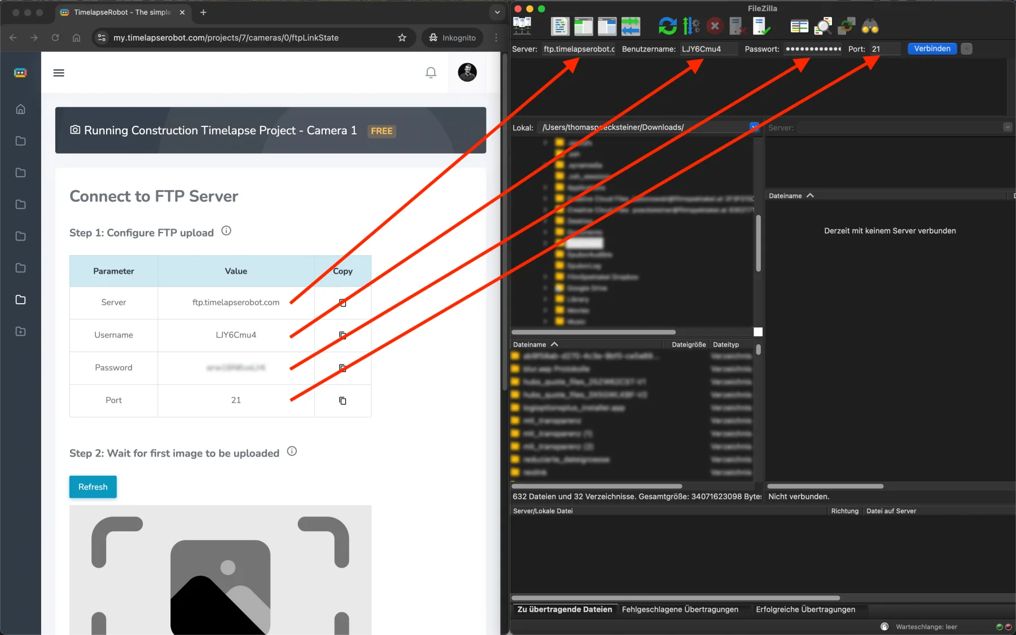Toggle transfer queue display icon
1016x635 pixels.
tap(630, 26)
